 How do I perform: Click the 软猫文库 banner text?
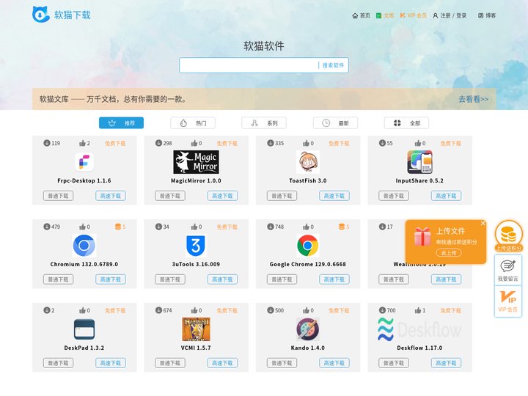pos(113,99)
